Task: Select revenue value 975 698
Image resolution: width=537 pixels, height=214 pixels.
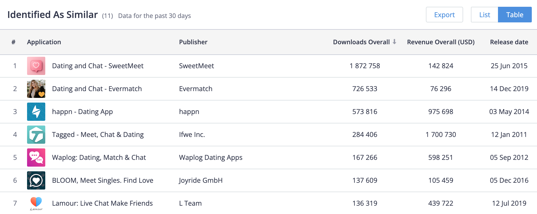Action: [x=441, y=112]
